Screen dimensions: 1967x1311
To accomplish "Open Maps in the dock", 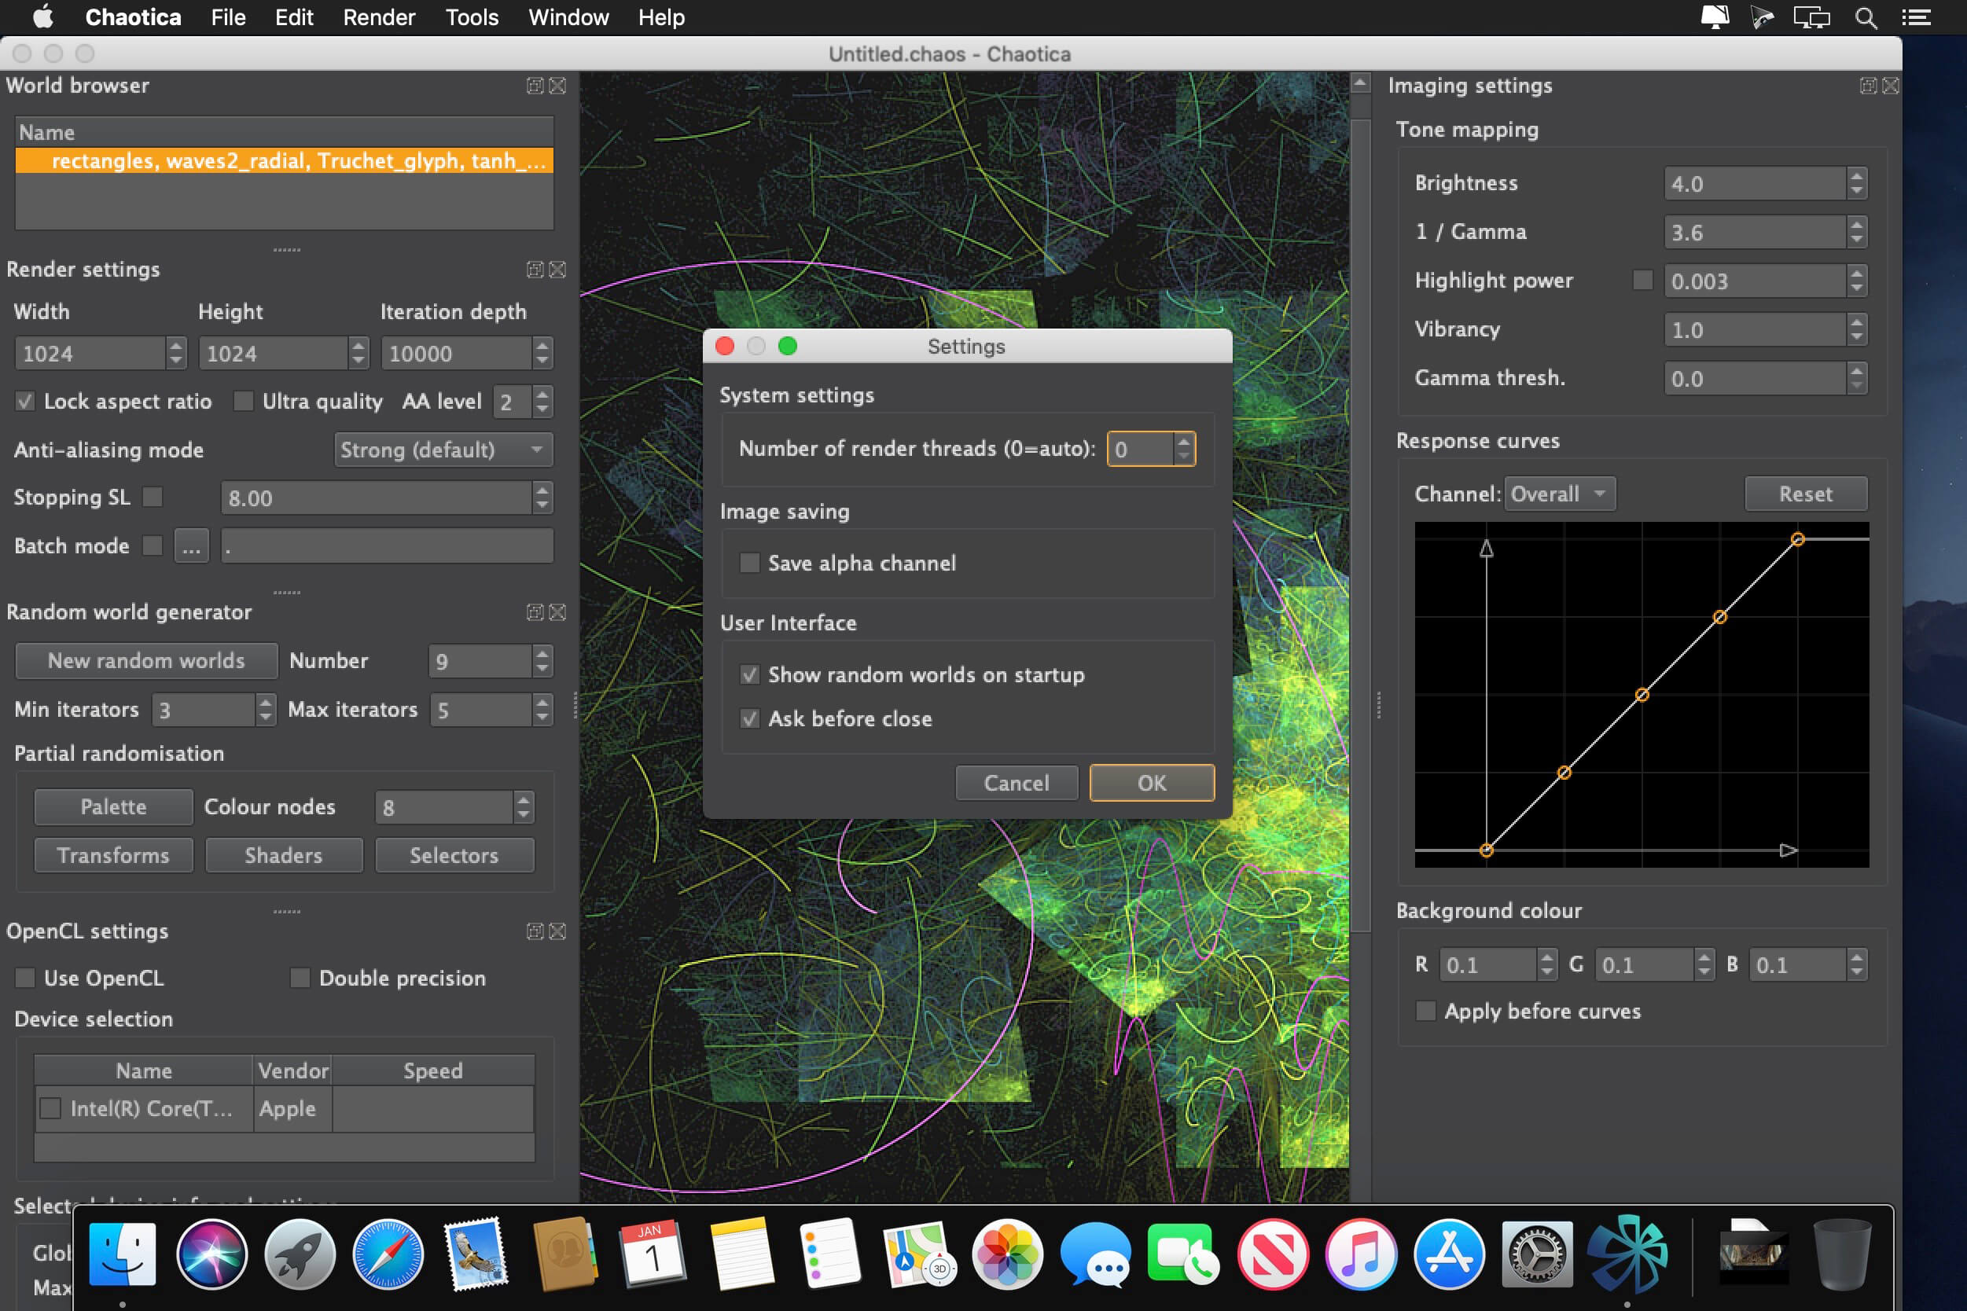I will point(919,1254).
